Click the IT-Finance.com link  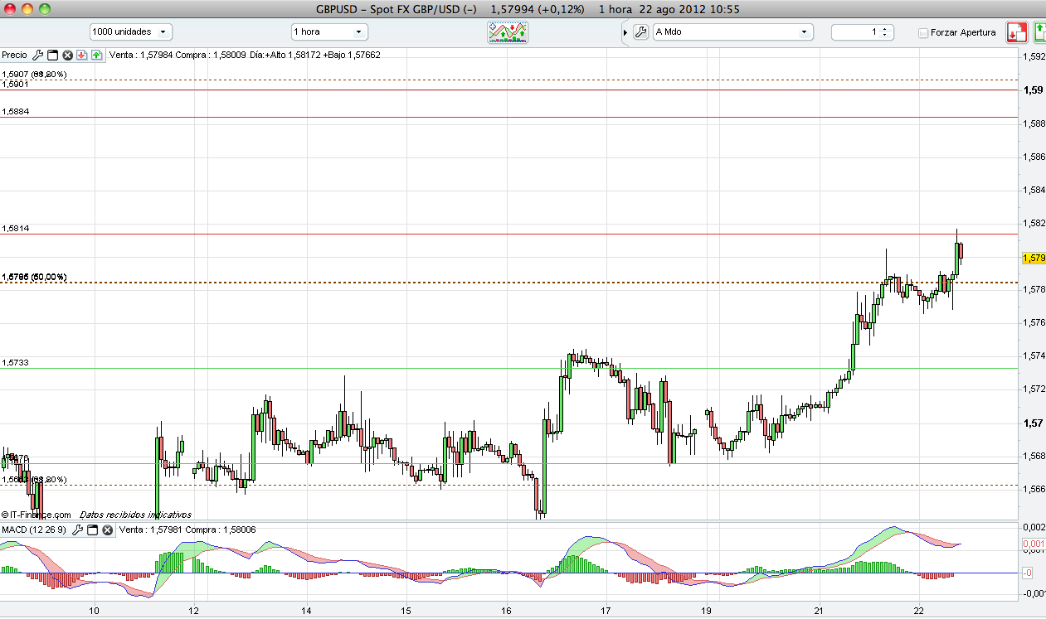tap(36, 515)
